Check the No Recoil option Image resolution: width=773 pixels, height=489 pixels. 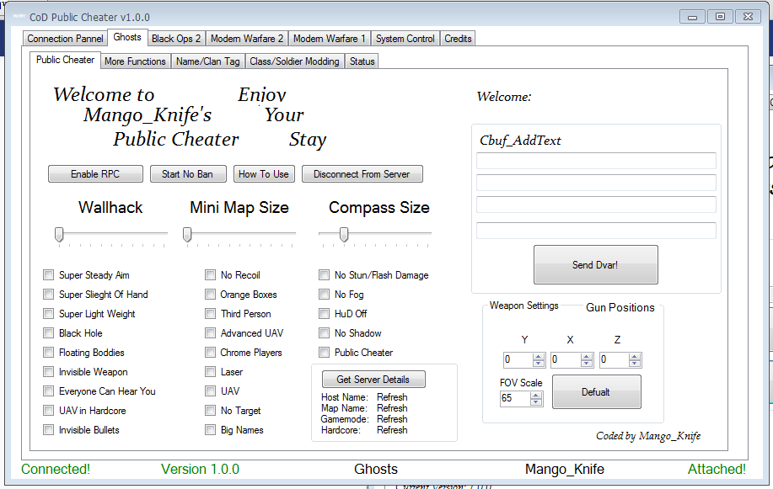click(x=211, y=274)
